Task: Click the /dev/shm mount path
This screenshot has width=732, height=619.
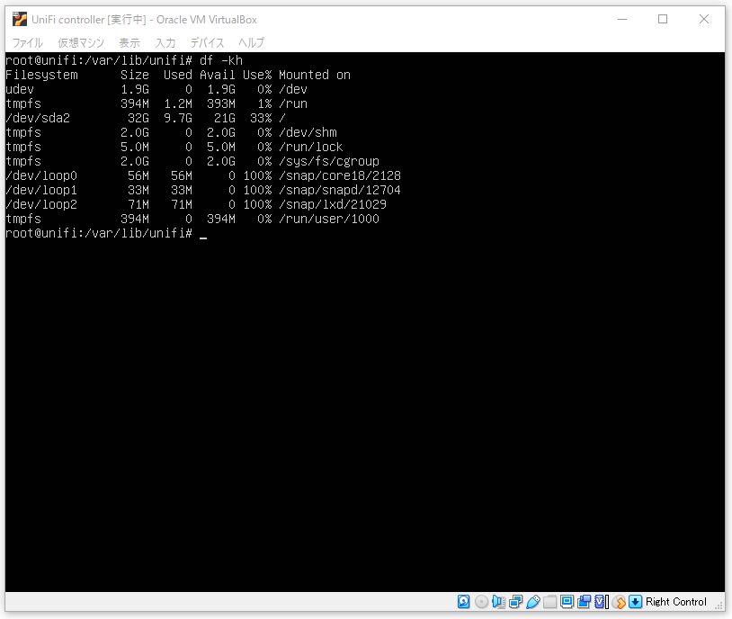Action: click(308, 132)
